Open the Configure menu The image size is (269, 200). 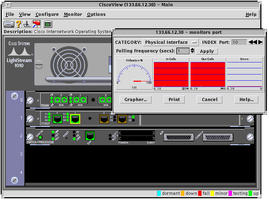point(47,14)
